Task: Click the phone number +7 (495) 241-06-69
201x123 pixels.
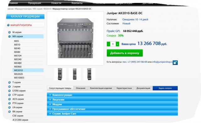Action: pyautogui.click(x=137, y=62)
